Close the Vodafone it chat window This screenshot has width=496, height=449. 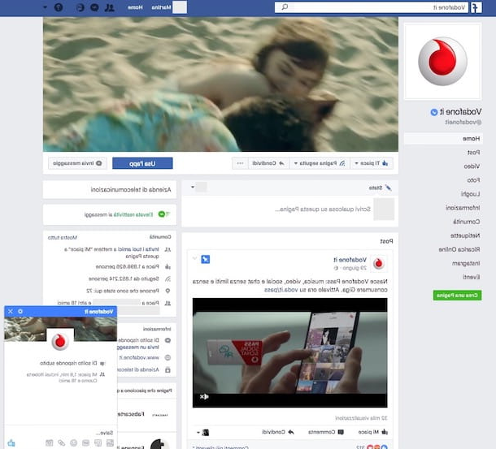tap(11, 312)
